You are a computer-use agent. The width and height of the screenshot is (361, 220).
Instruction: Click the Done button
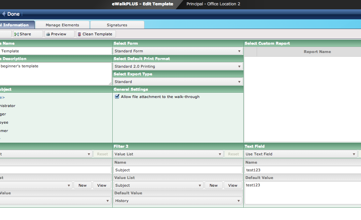tap(11, 14)
